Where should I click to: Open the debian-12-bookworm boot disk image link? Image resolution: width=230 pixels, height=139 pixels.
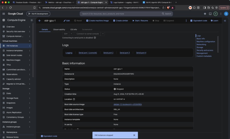pos(128,104)
